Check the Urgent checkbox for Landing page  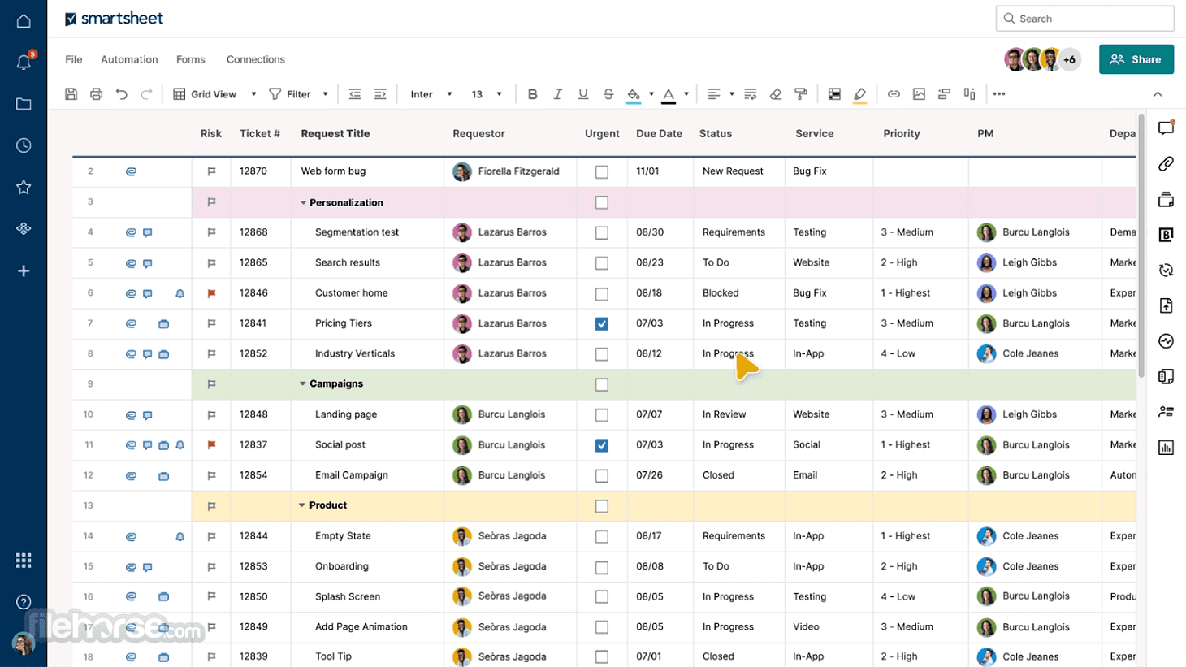(x=601, y=414)
